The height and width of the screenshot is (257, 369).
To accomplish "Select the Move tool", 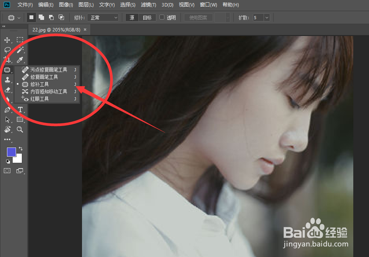I will click(7, 40).
